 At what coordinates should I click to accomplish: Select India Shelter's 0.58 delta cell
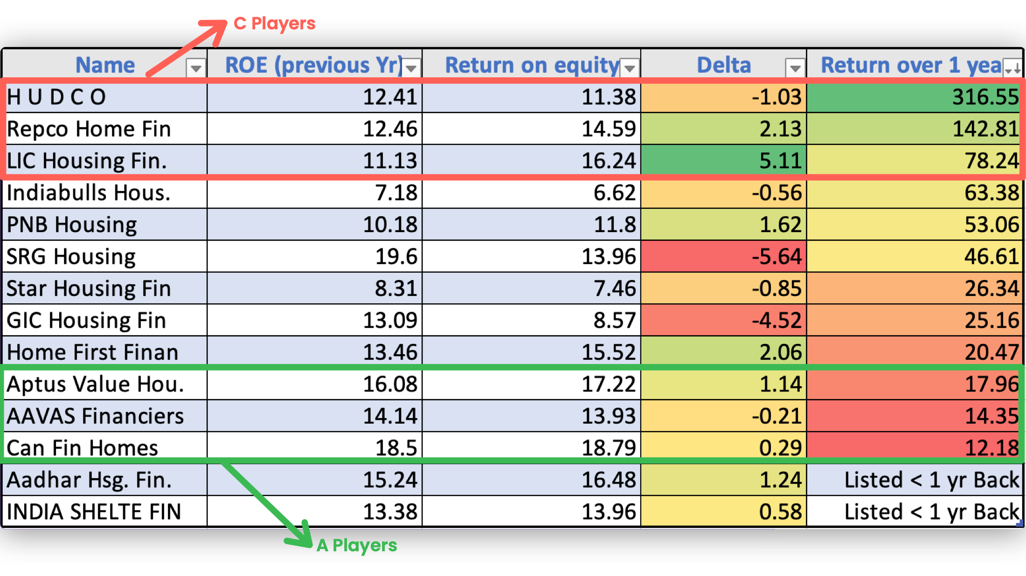pos(724,511)
